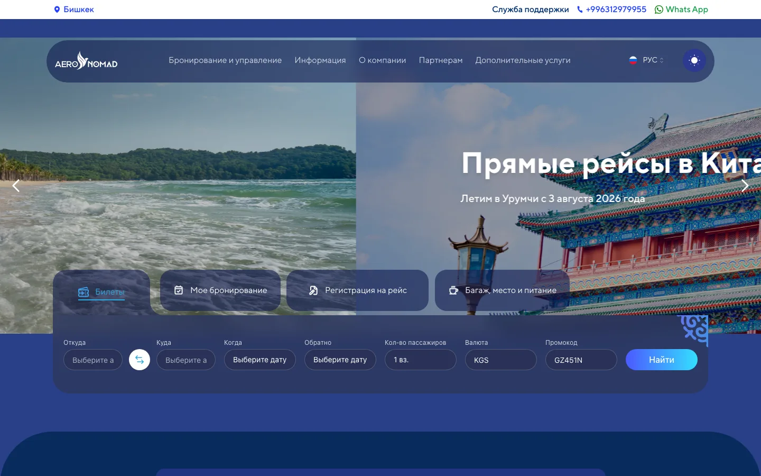The image size is (761, 476).
Task: Toggle the light/dark theme sun button
Action: pyautogui.click(x=694, y=60)
